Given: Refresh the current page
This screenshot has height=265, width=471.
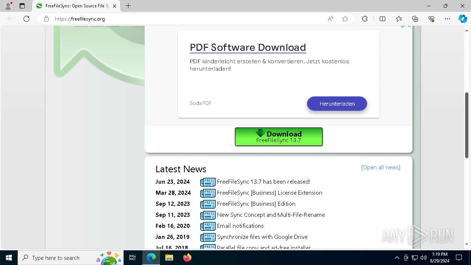Looking at the screenshot, I should [26, 19].
